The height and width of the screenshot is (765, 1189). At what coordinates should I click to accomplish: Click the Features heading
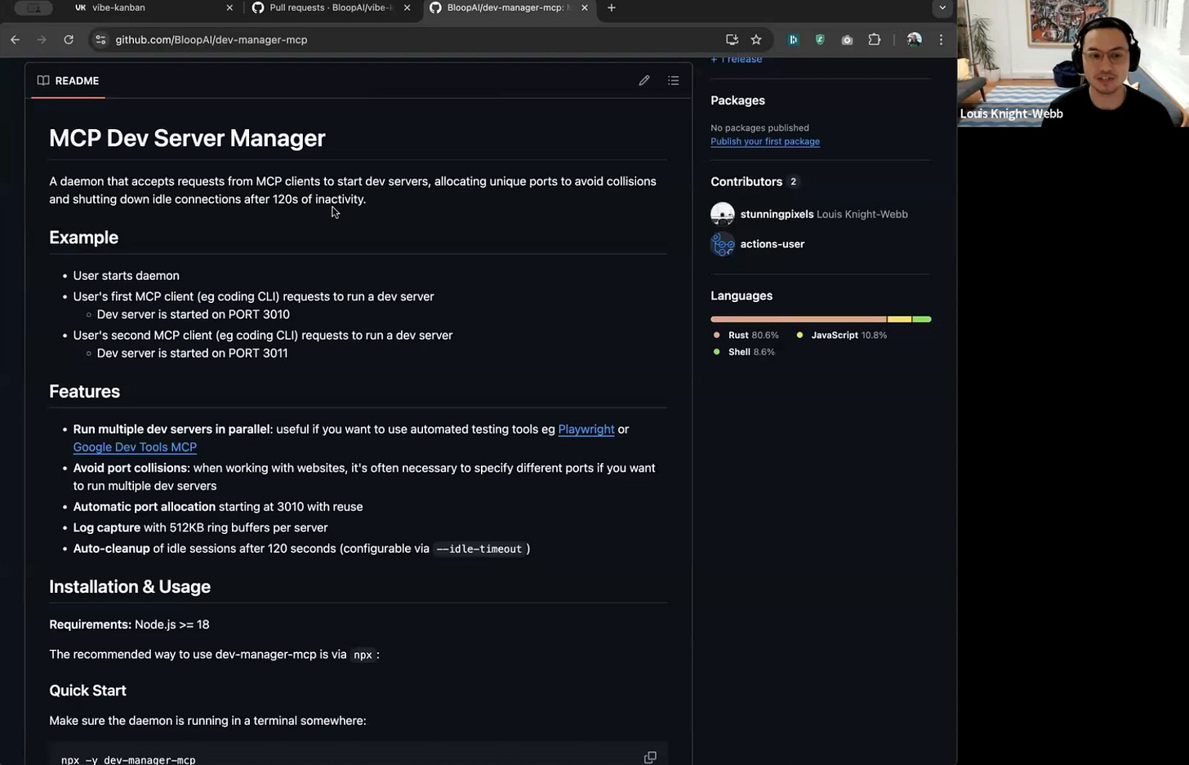[84, 391]
